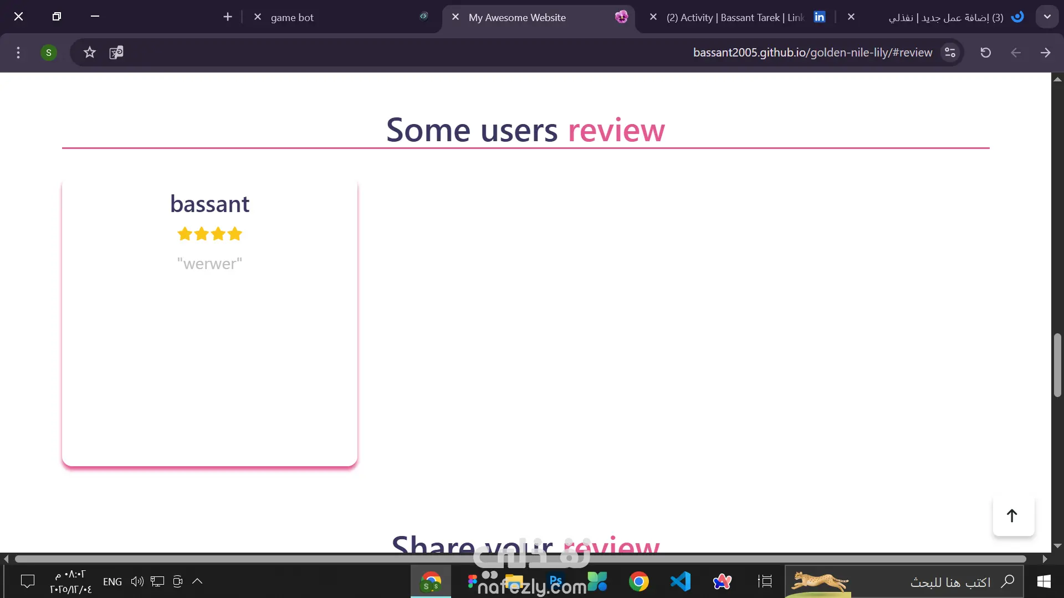Open the Chrome three-dot menu
This screenshot has width=1064, height=598.
[x=18, y=53]
